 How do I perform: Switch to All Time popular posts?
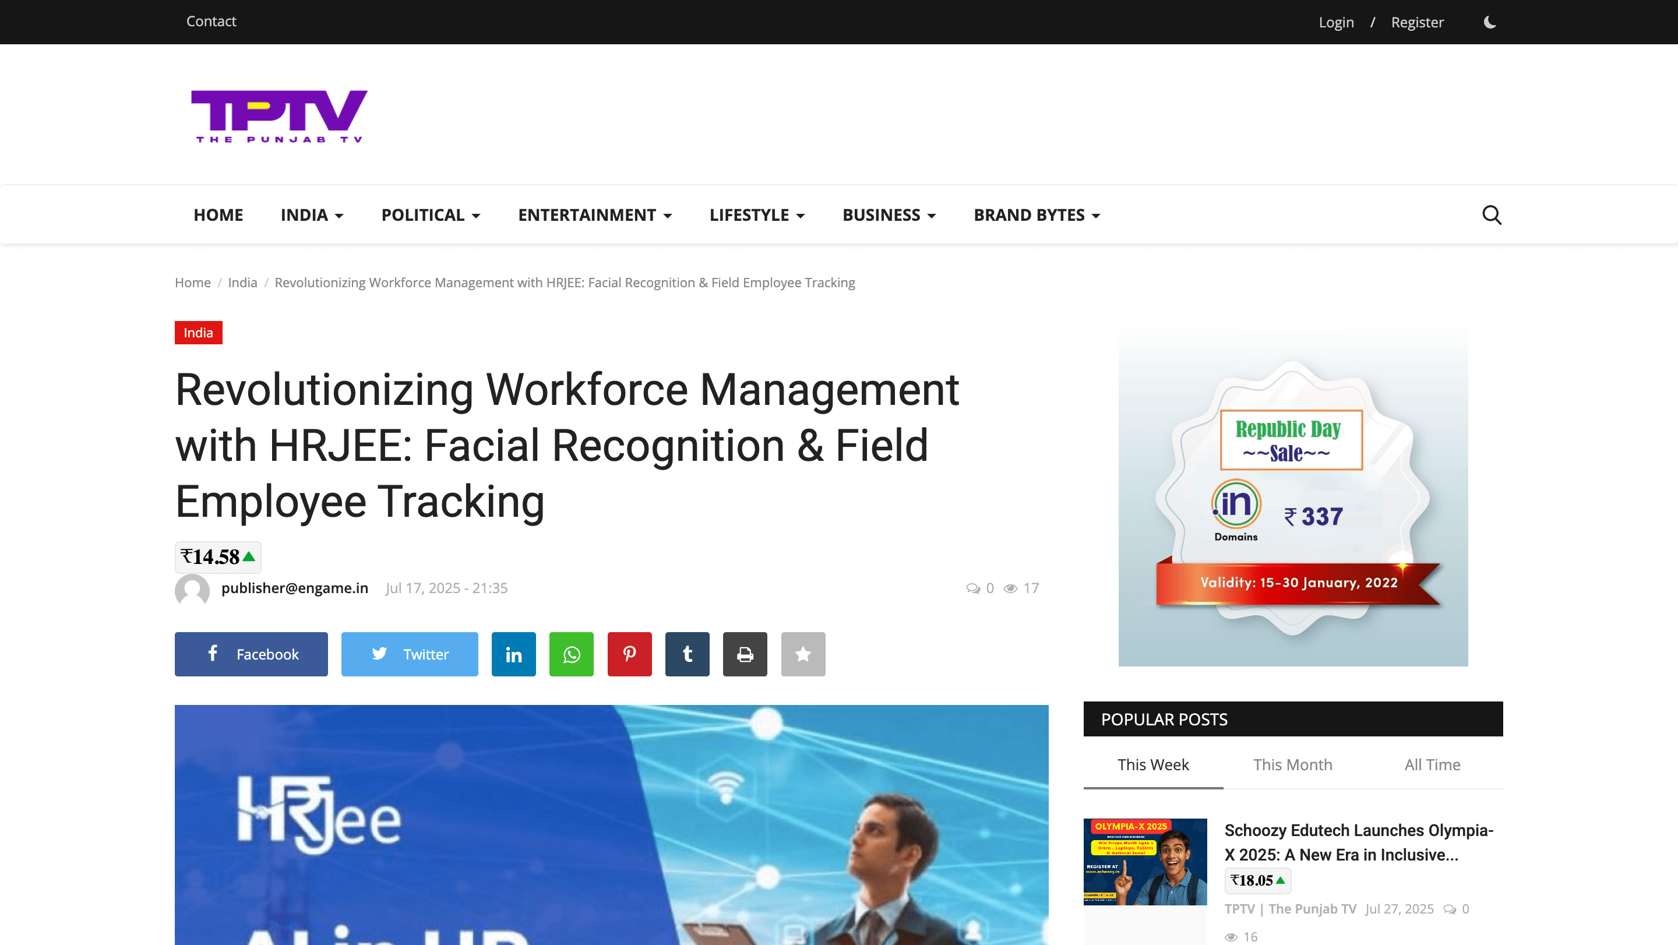point(1432,764)
